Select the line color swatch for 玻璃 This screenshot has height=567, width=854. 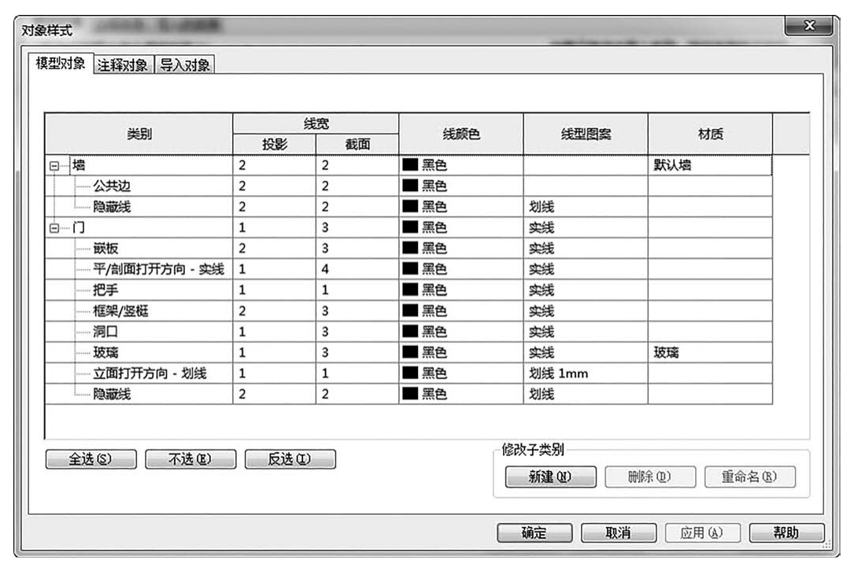click(x=410, y=353)
